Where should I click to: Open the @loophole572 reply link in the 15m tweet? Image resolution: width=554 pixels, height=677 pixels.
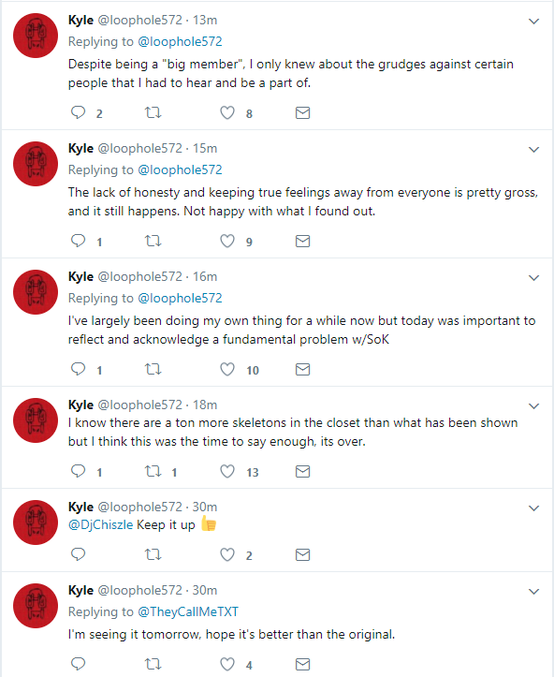point(180,169)
